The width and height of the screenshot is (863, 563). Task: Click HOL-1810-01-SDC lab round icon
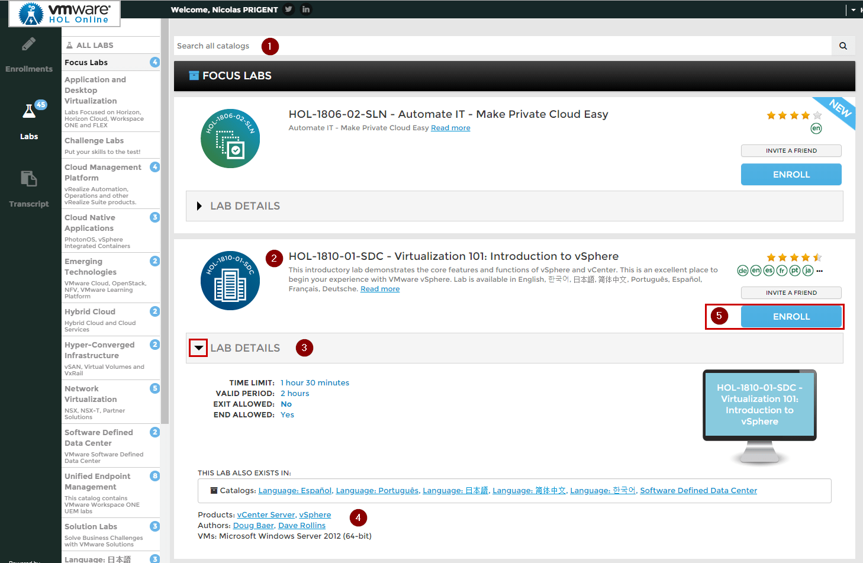click(230, 281)
